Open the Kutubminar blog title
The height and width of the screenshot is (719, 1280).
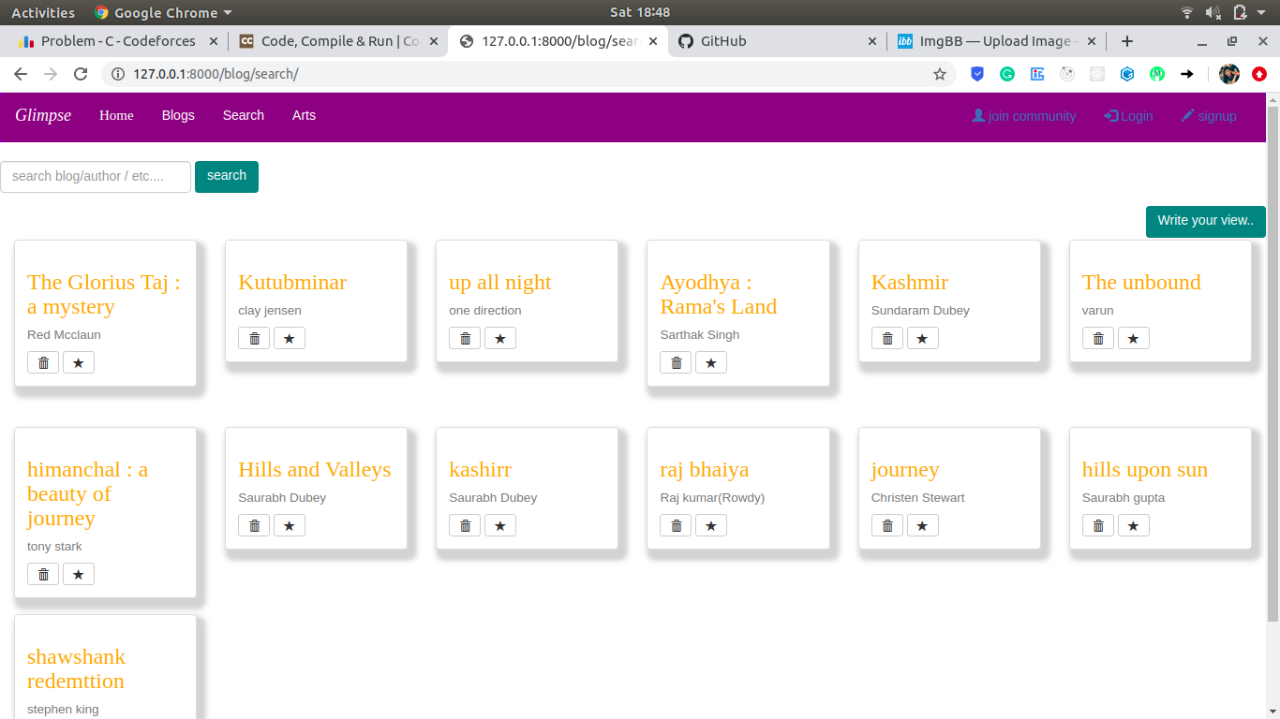[292, 282]
